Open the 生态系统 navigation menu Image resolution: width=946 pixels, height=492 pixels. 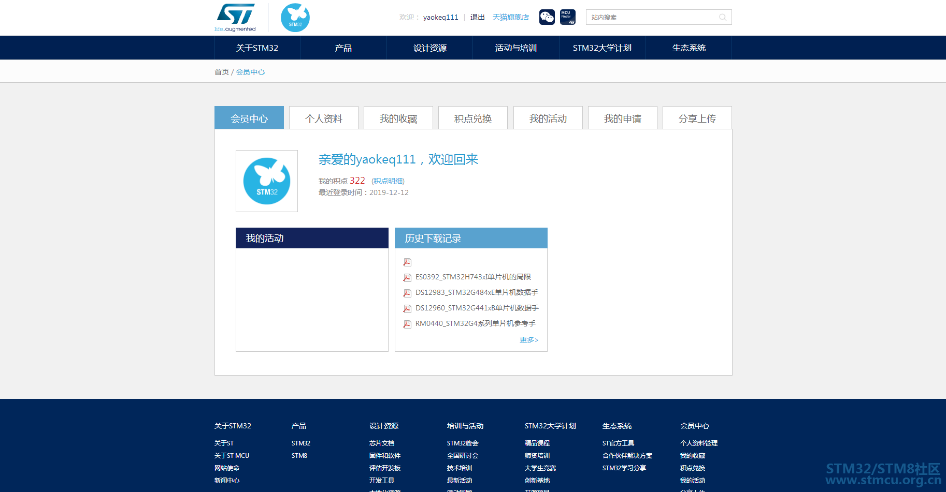[689, 48]
